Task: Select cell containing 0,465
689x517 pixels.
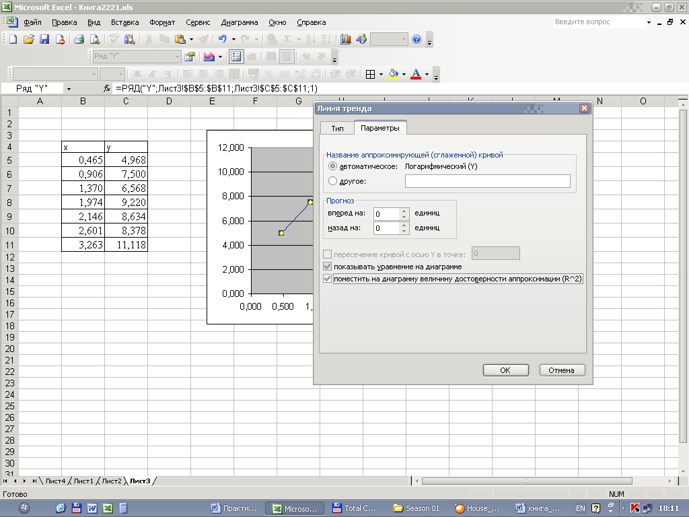Action: click(83, 160)
